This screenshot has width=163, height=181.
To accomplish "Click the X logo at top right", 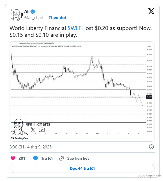I will pos(151,11).
